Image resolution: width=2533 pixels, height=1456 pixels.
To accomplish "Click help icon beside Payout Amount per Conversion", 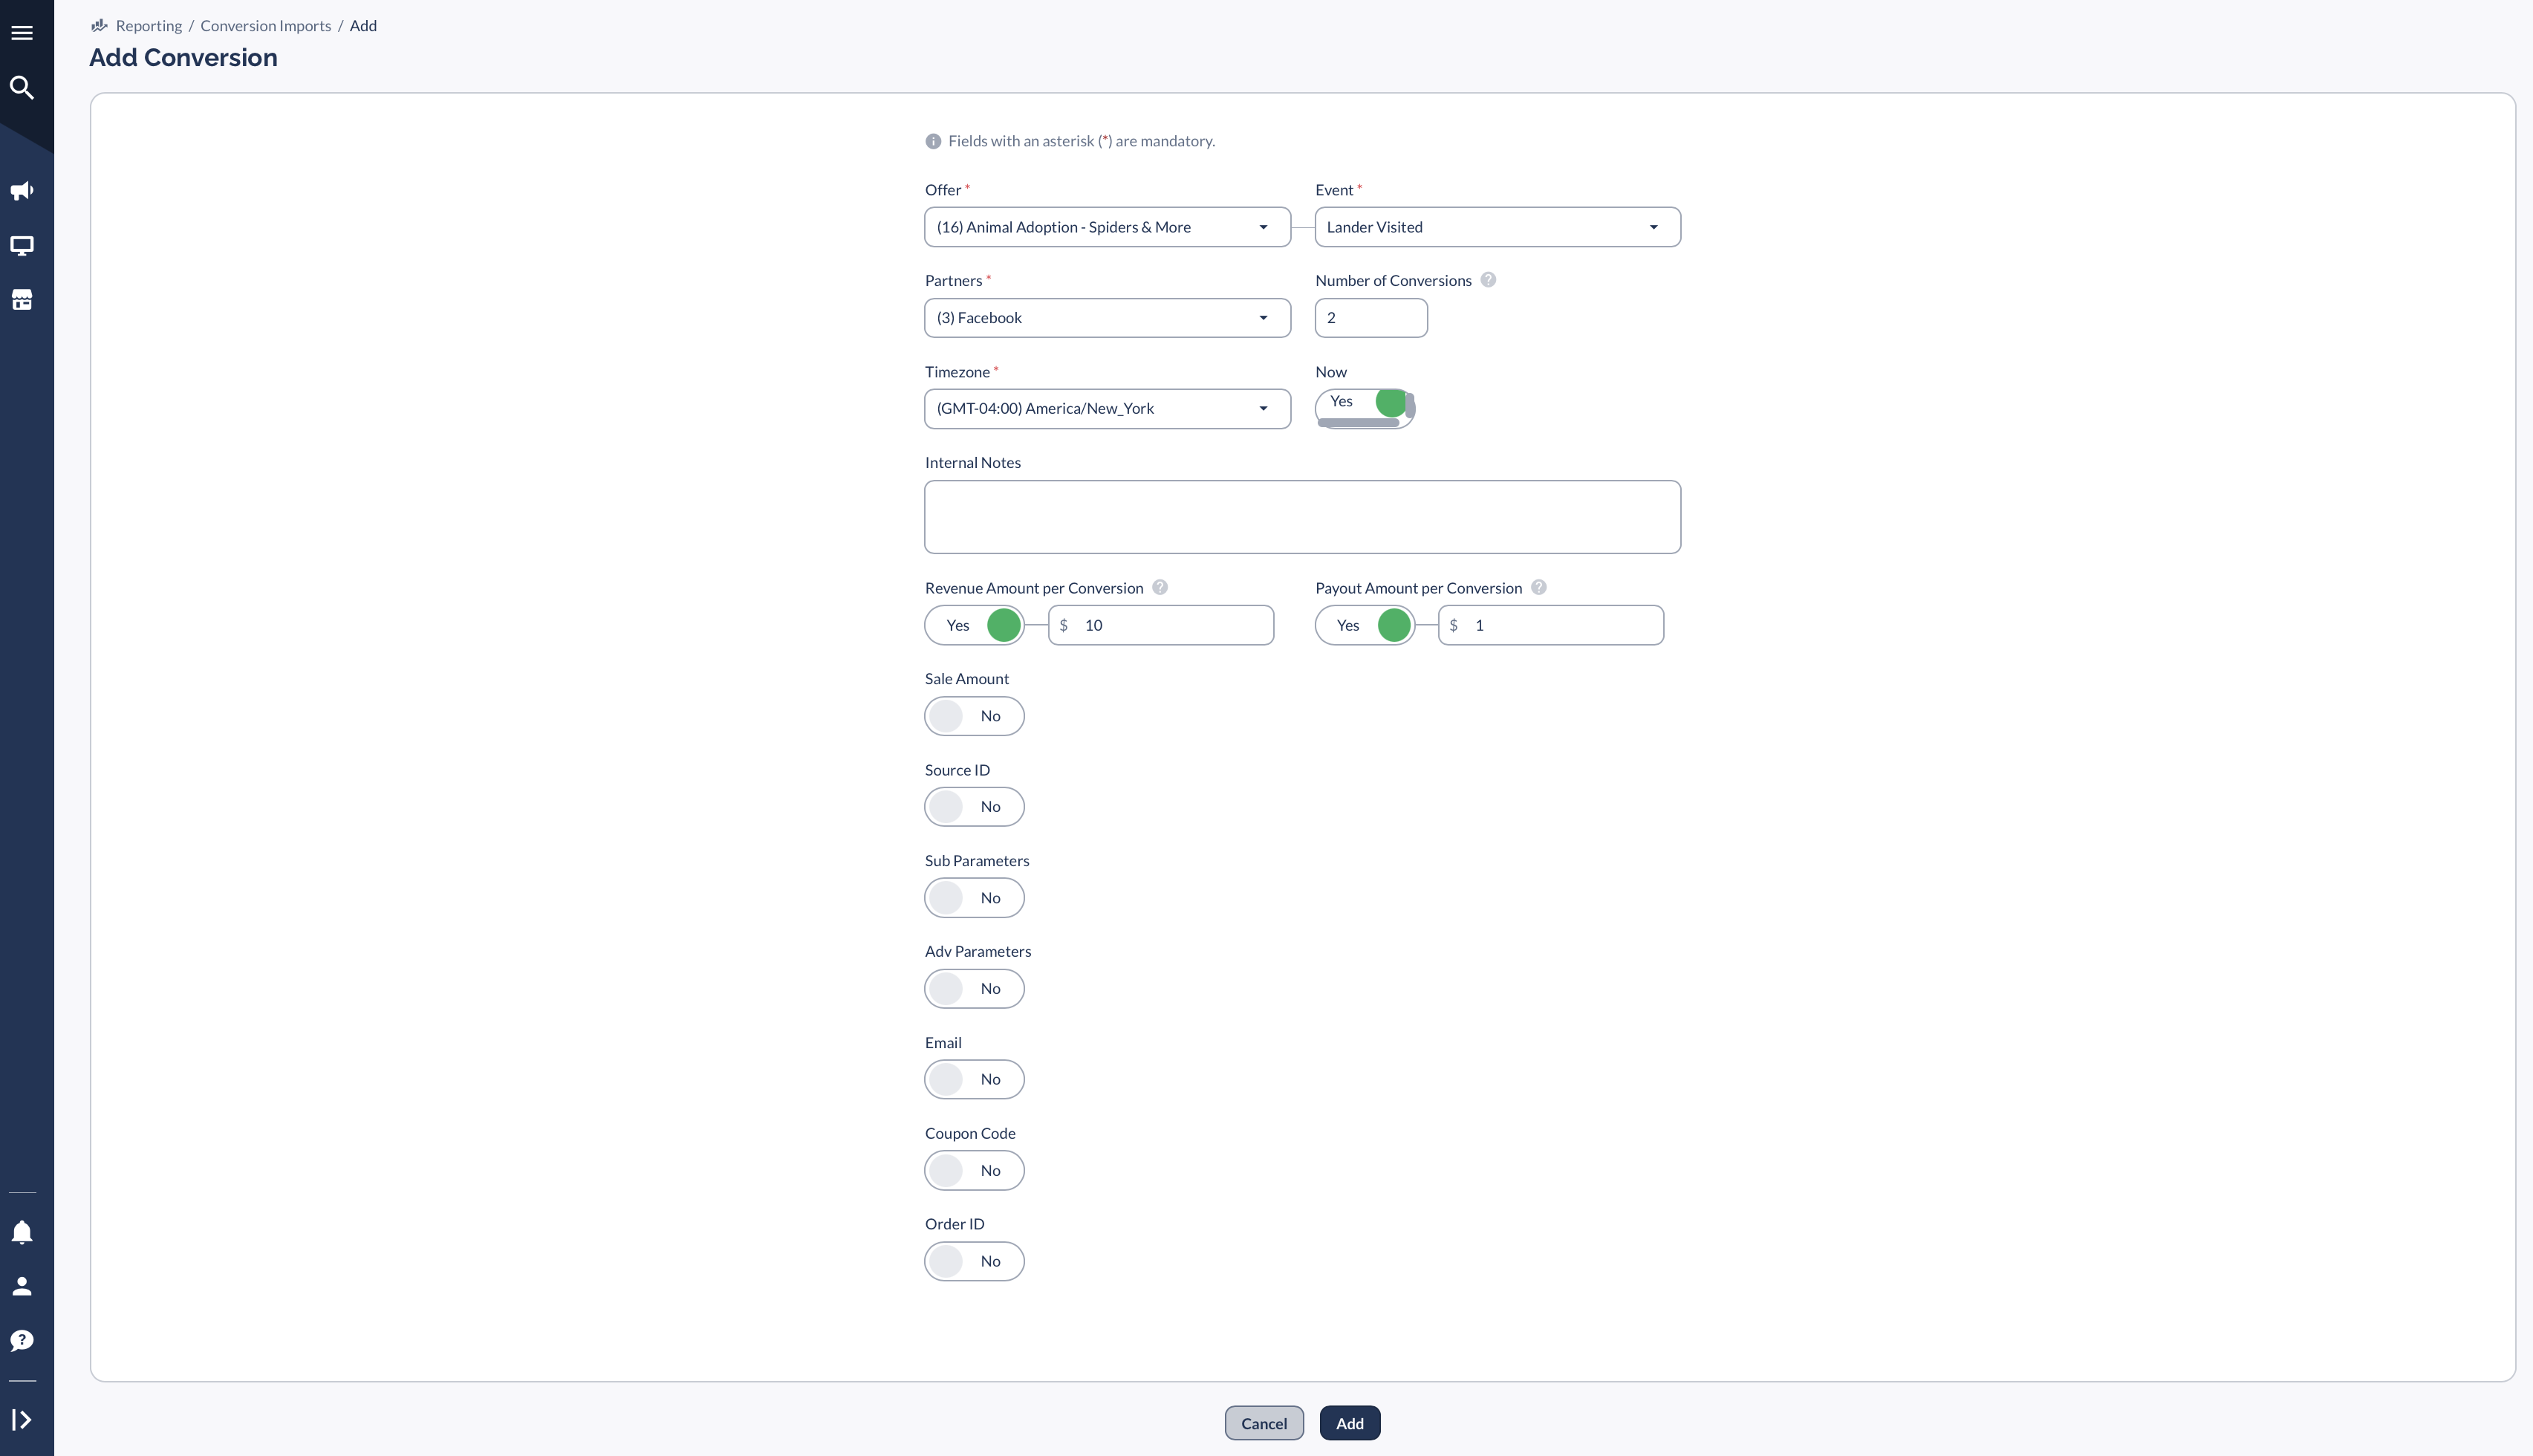I will tap(1539, 587).
